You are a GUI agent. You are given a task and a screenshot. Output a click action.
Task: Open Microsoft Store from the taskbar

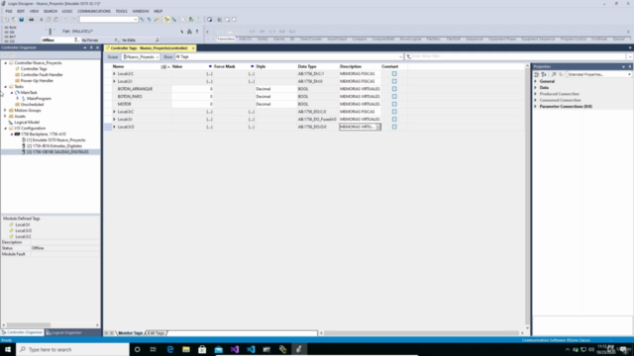pyautogui.click(x=202, y=349)
